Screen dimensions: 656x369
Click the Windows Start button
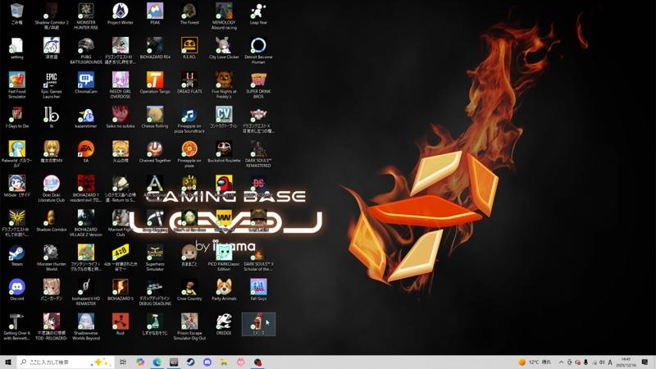(x=8, y=362)
